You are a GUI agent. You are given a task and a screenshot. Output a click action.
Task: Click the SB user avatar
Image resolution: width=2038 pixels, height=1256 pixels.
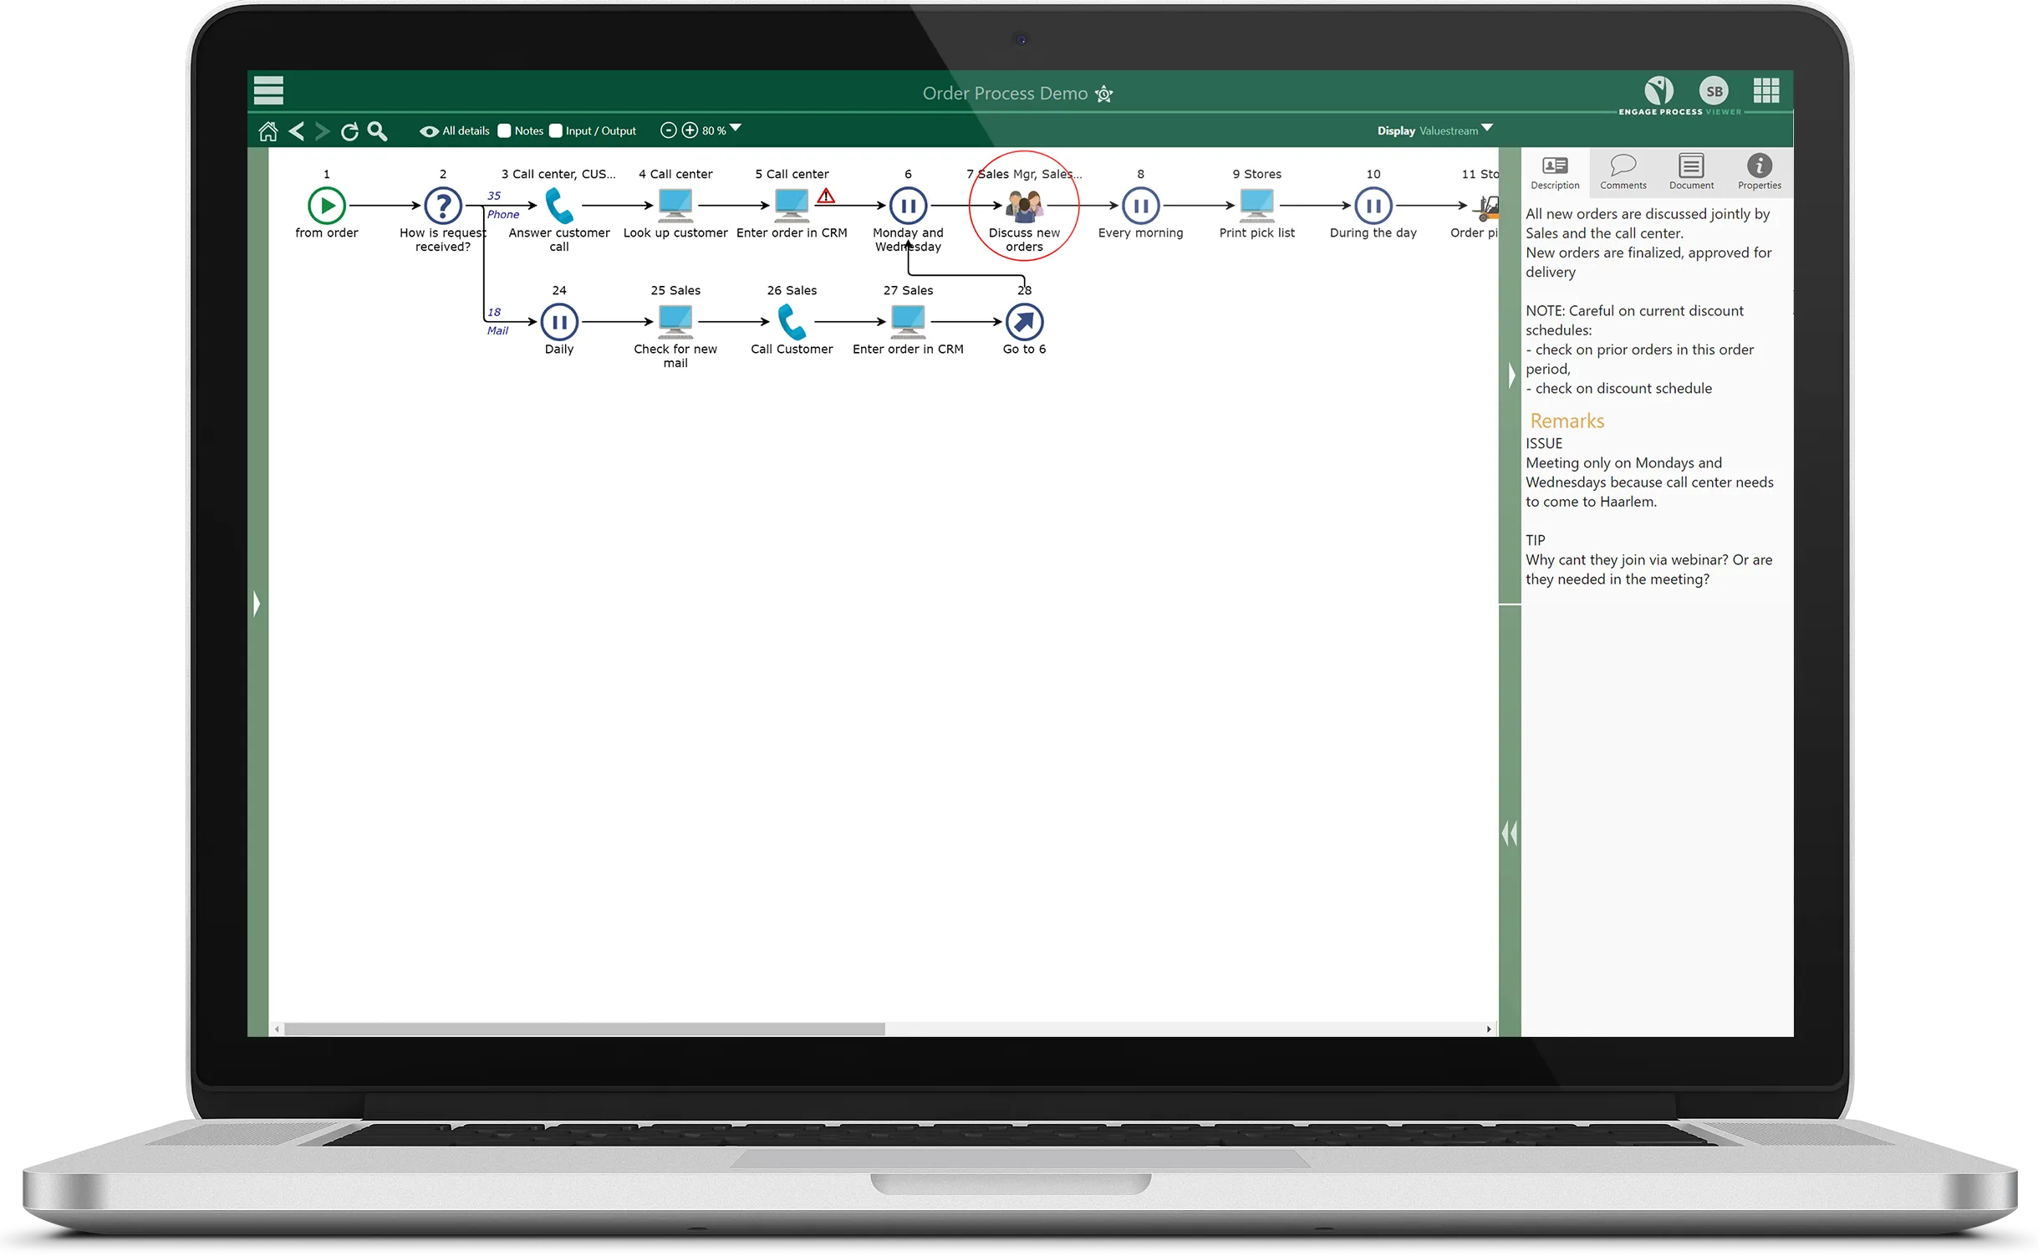1714,91
